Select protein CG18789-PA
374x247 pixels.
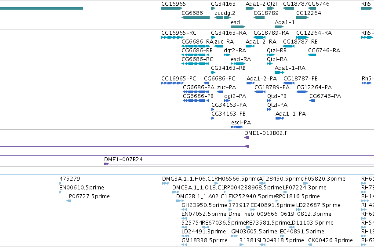pyautogui.click(x=260, y=92)
